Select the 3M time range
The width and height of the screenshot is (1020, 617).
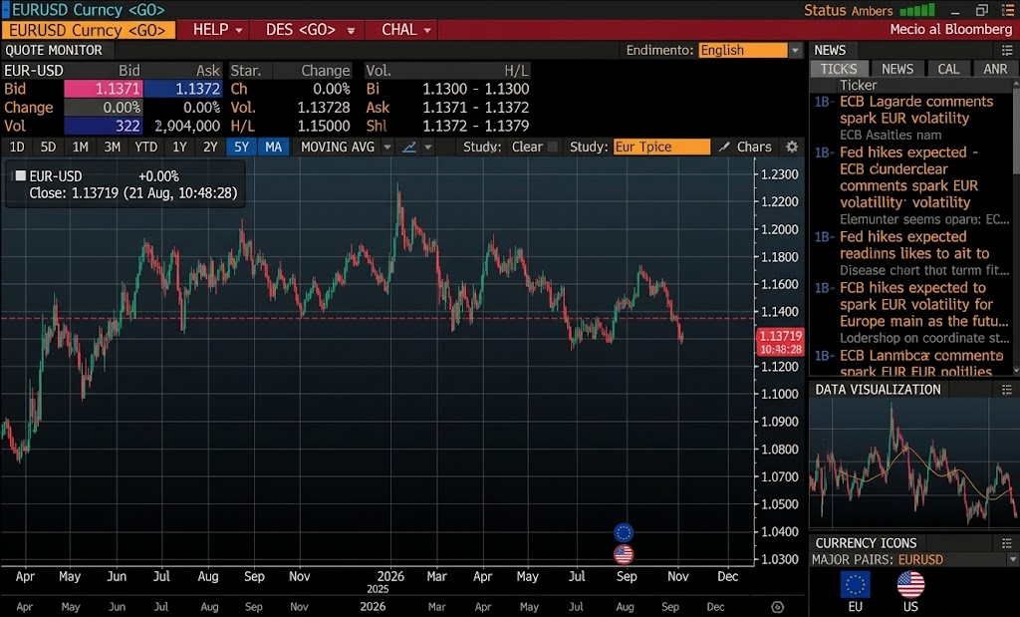click(x=112, y=148)
